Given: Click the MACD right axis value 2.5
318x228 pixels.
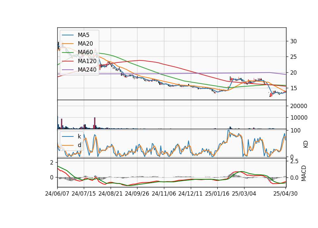Looking at the screenshot, I should pos(294,162).
